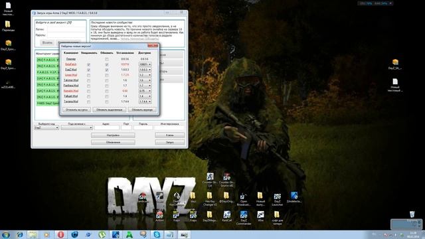Click the 'Логин' input field
This screenshot has width=425, height=239.
[66, 29]
